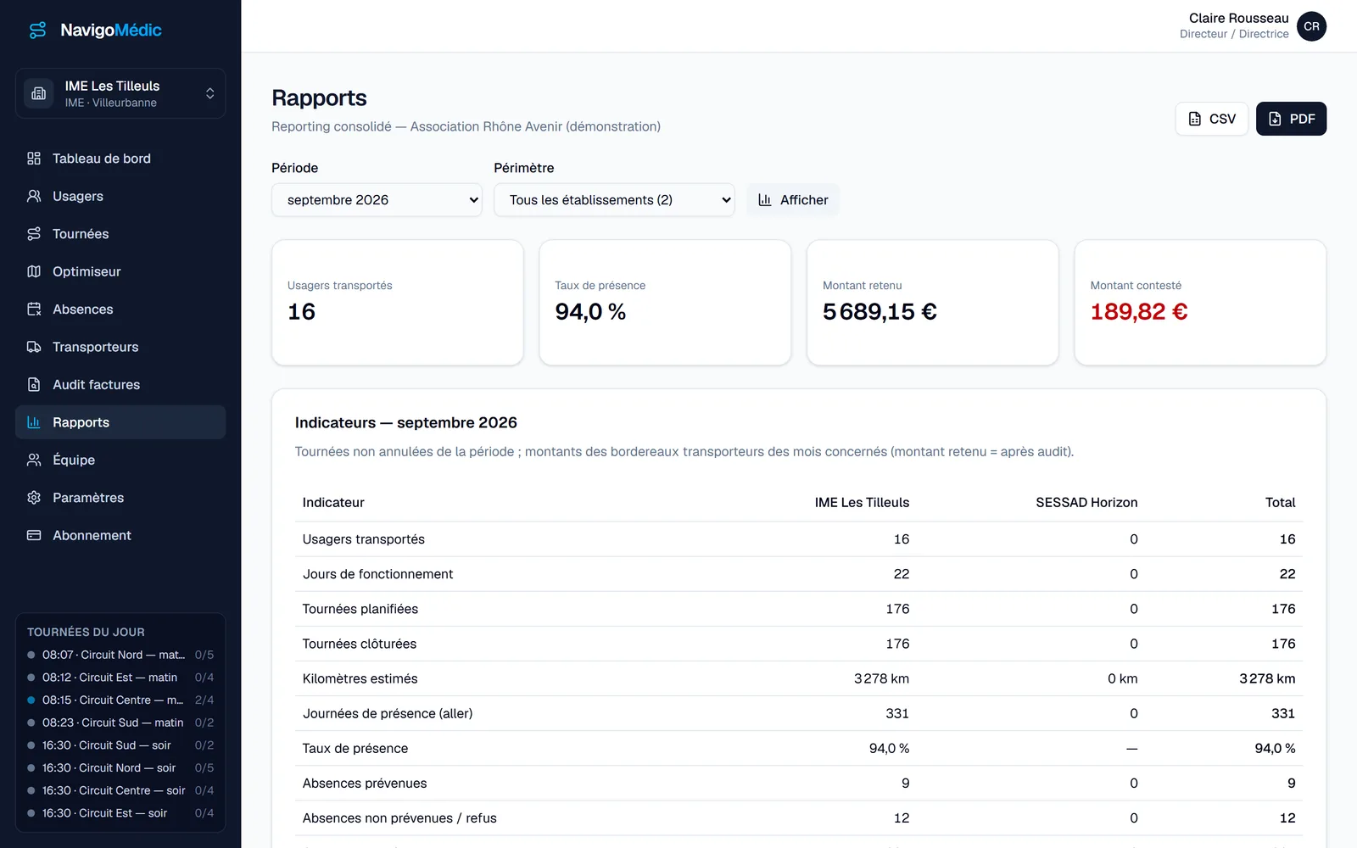This screenshot has height=848, width=1357.
Task: Open the 08:23 Circuit Sud matin tour
Action: tap(120, 722)
